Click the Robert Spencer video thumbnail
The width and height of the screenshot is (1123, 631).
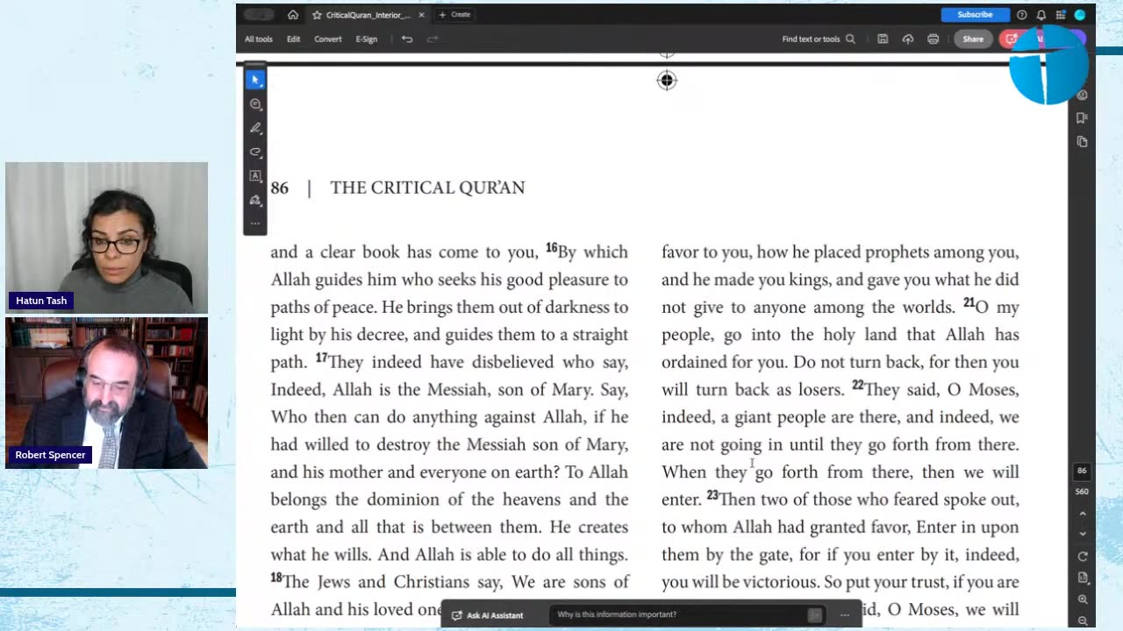click(x=106, y=393)
